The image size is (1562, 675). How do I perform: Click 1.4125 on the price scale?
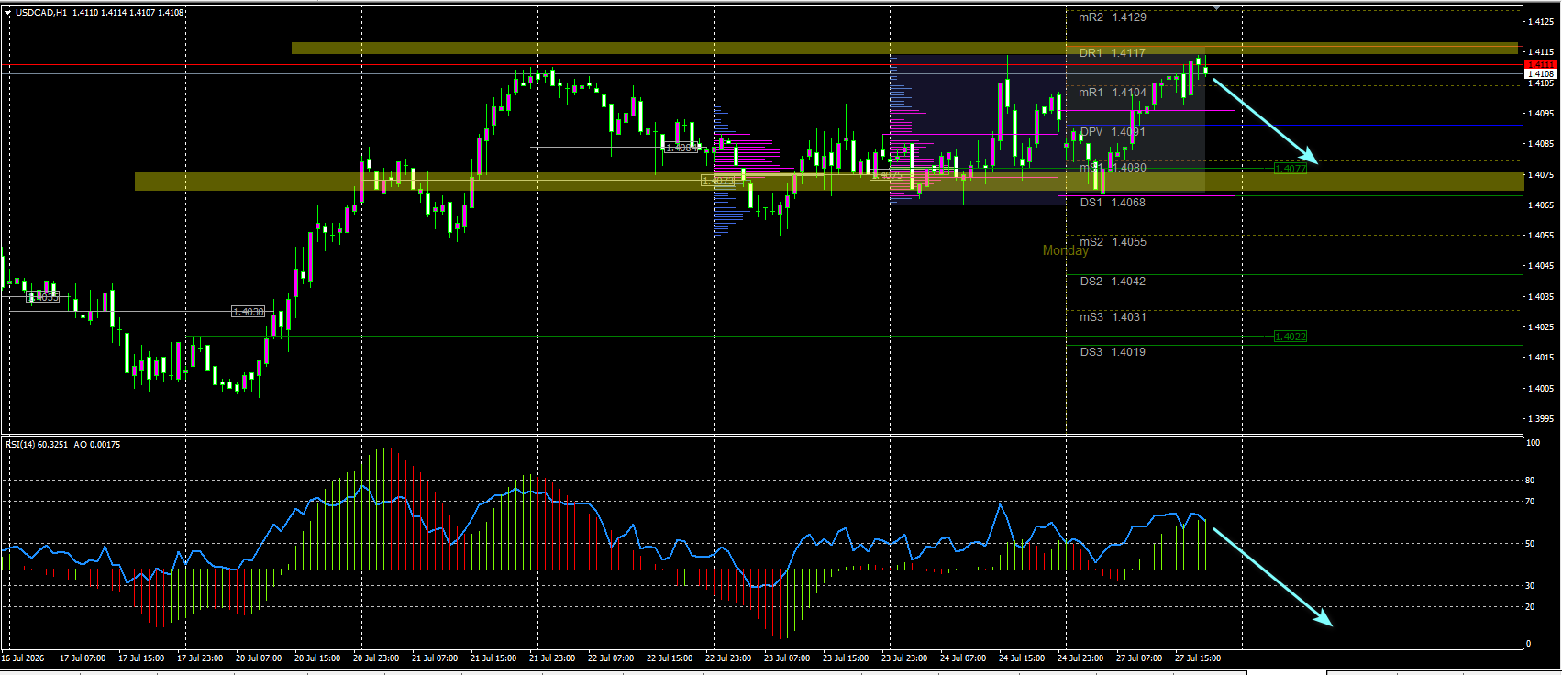click(x=1540, y=22)
